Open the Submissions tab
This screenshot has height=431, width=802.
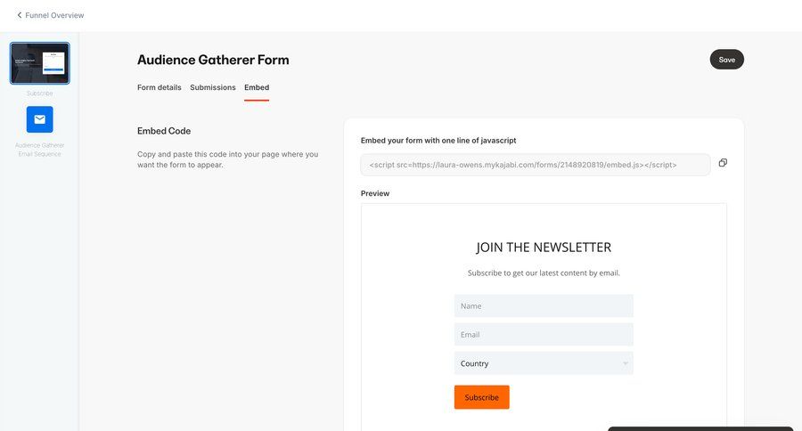(213, 87)
